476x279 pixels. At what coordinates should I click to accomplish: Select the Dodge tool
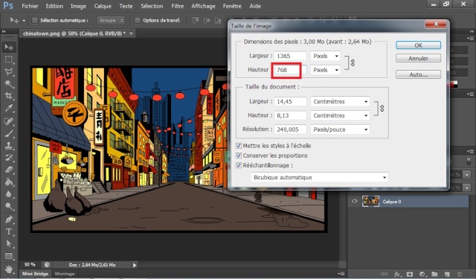(x=9, y=206)
